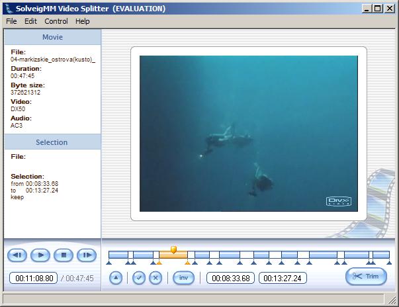Click the 'keep' text in Selection panel

(x=17, y=197)
